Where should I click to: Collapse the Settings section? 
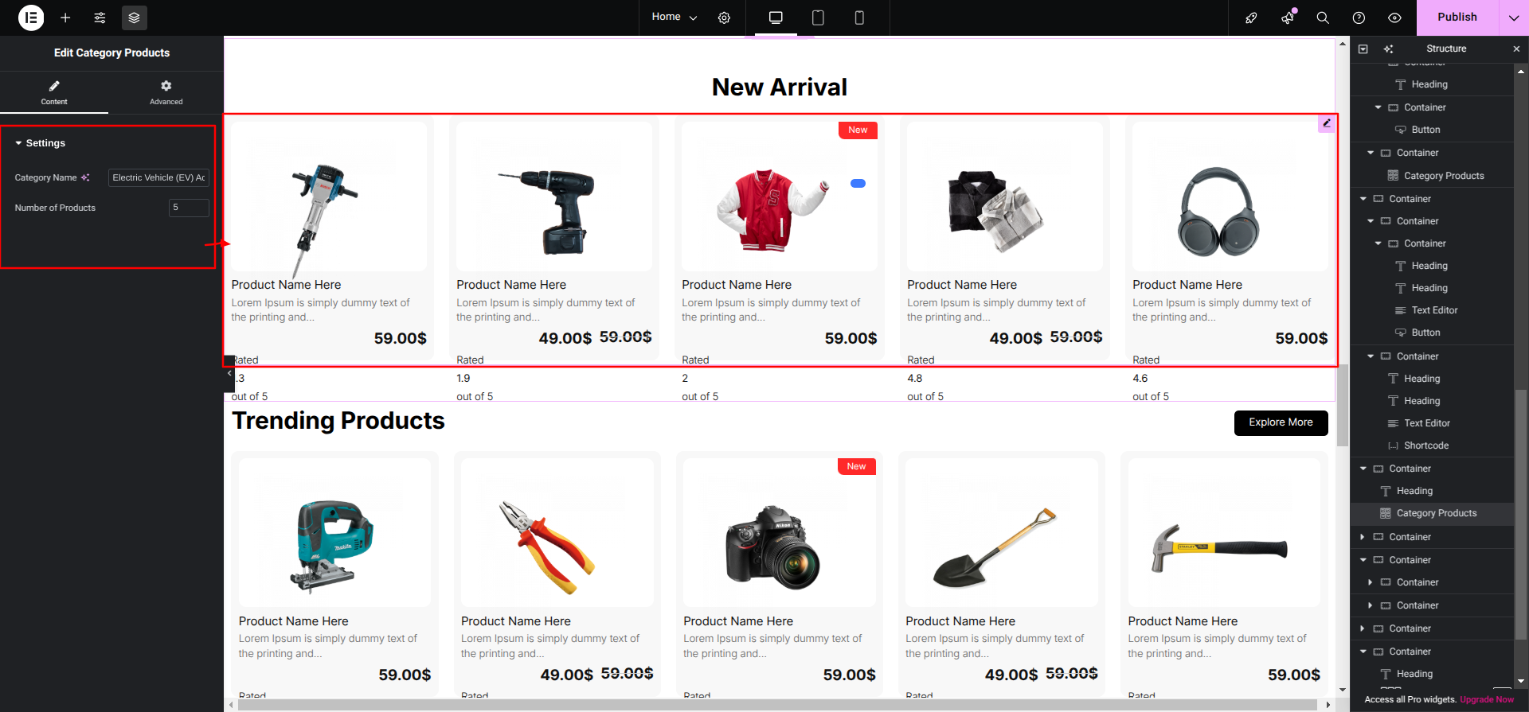click(40, 143)
